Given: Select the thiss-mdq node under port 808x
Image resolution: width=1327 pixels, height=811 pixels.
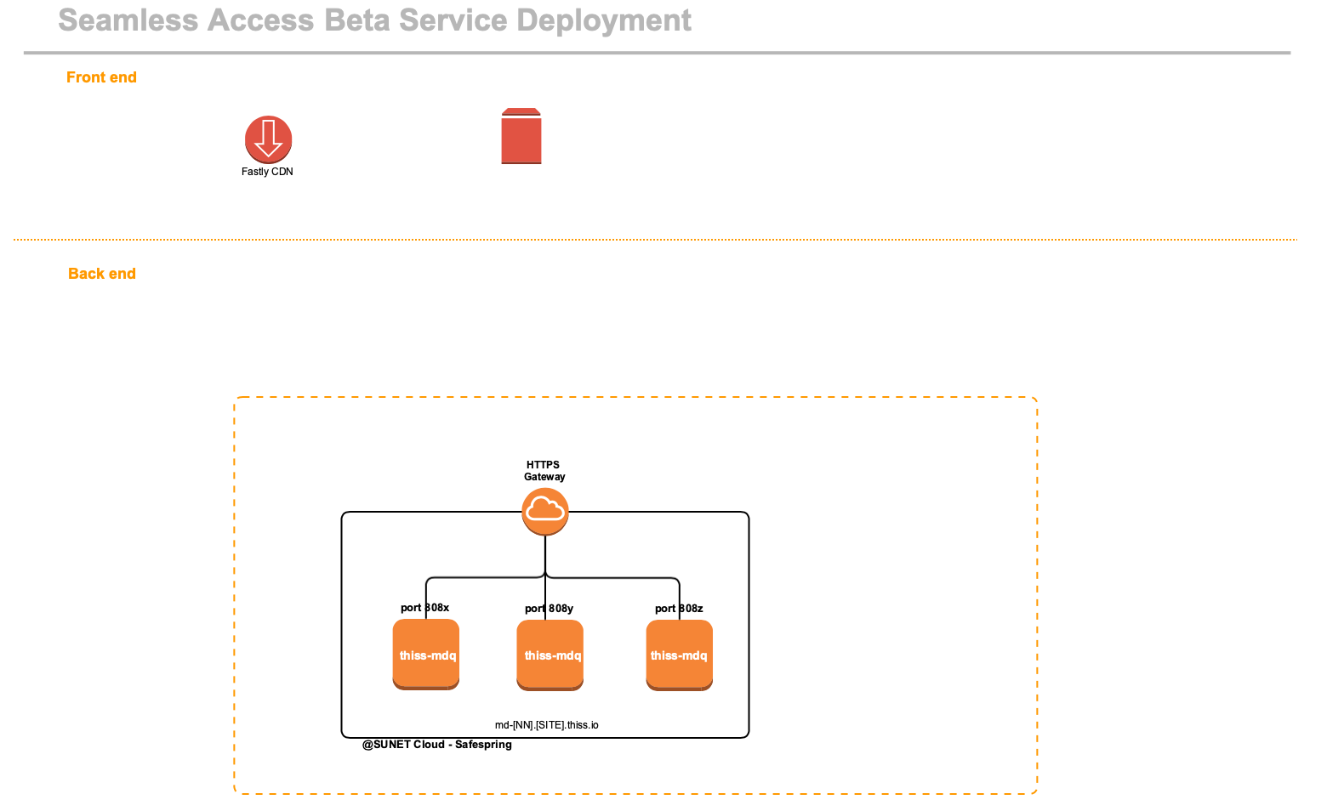Looking at the screenshot, I should click(x=426, y=655).
